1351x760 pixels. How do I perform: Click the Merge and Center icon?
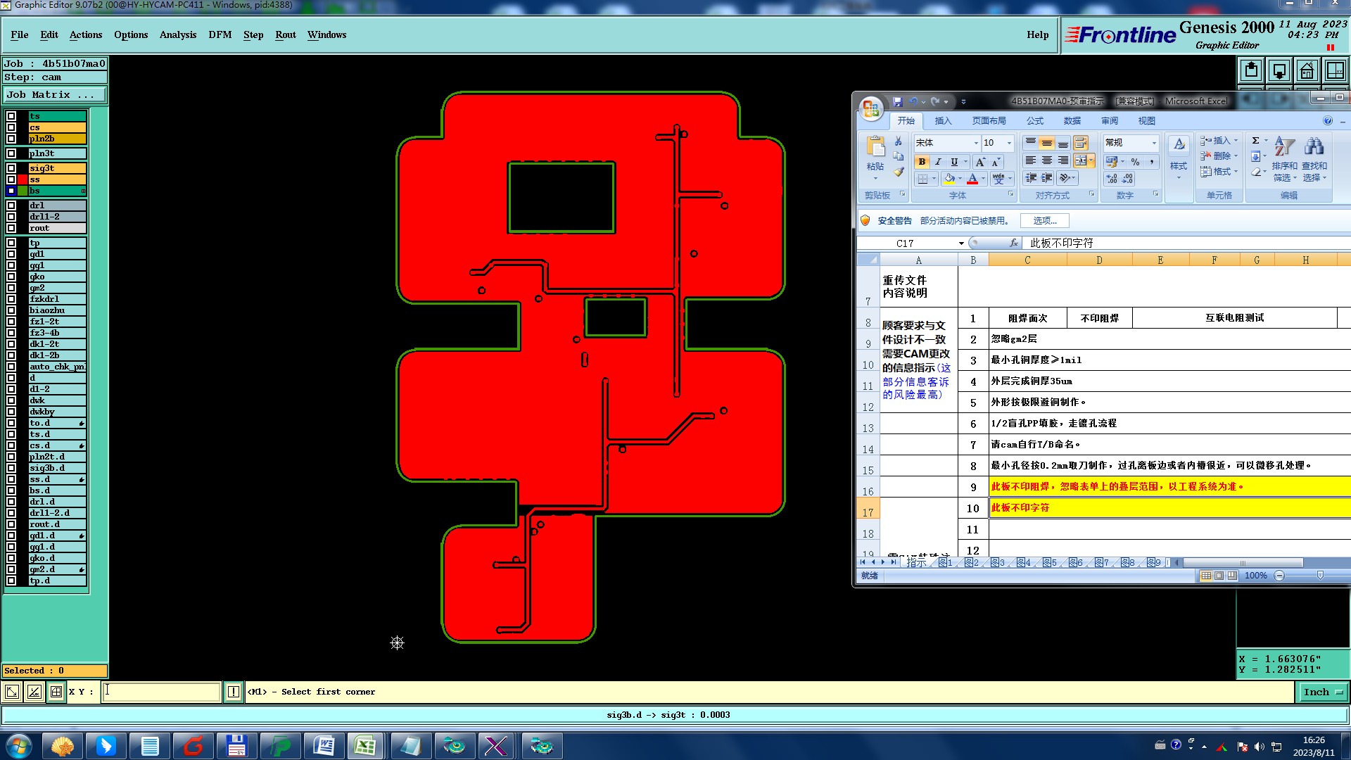pyautogui.click(x=1081, y=161)
